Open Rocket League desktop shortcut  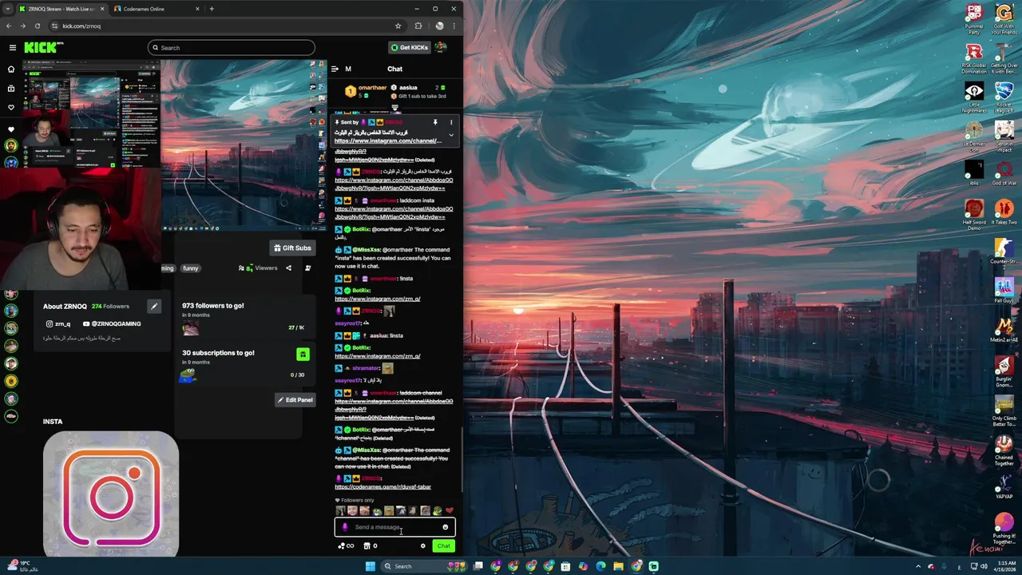tap(1004, 96)
